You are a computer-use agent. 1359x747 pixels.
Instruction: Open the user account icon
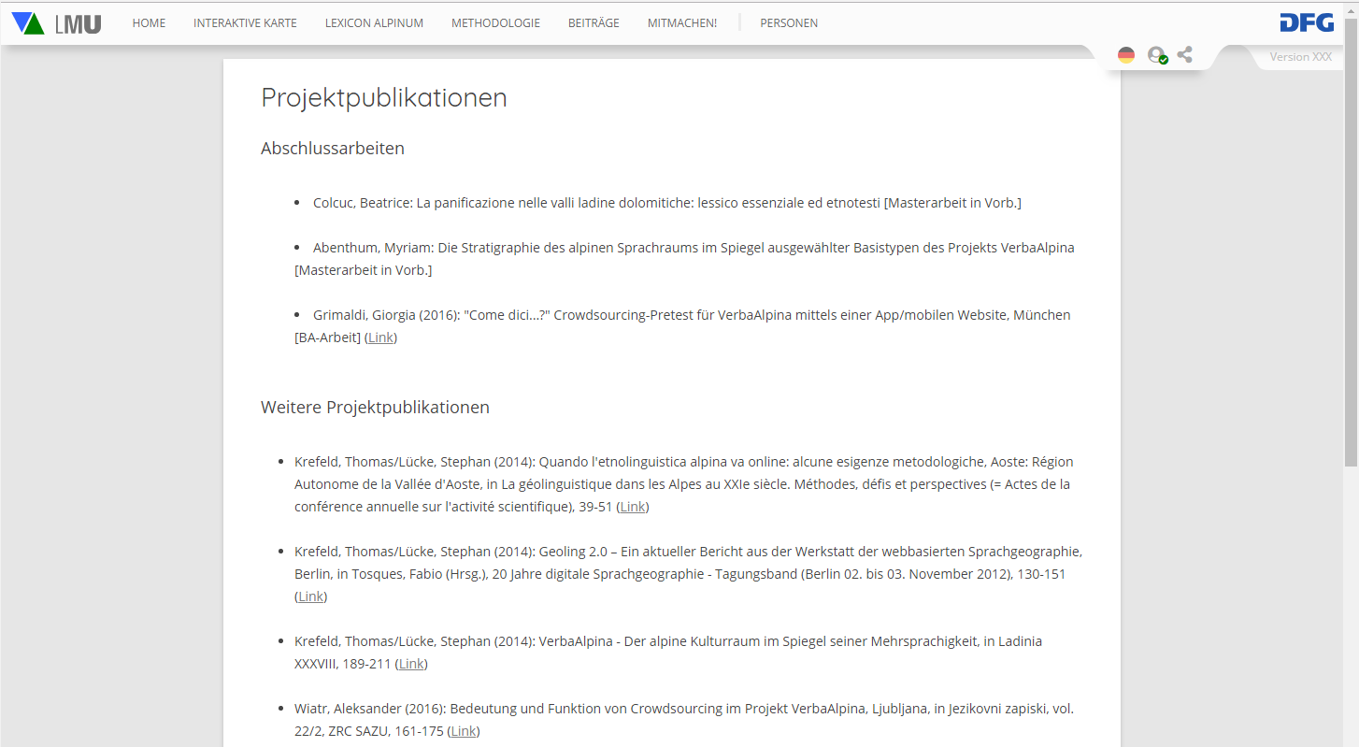(x=1157, y=55)
